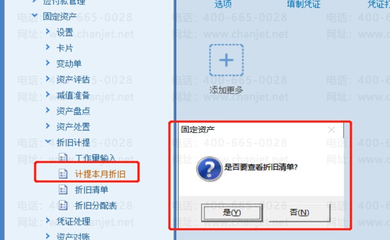The height and width of the screenshot is (240, 390).
Task: Click the 添加更多 plus icon
Action: 226,60
